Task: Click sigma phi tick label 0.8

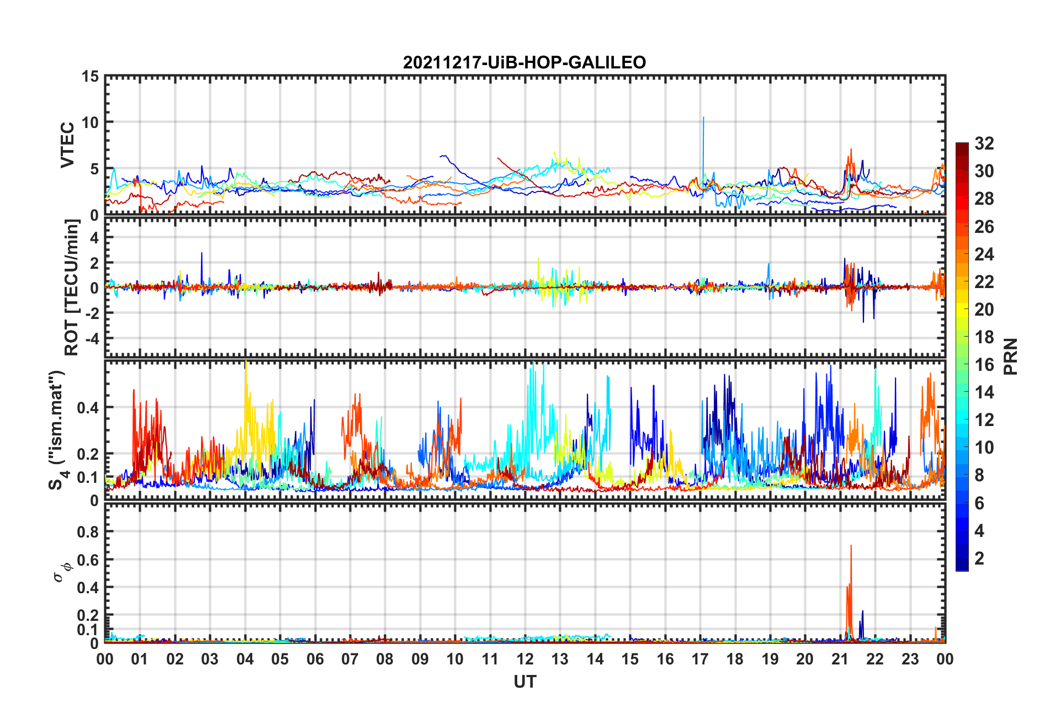Action: pyautogui.click(x=88, y=532)
